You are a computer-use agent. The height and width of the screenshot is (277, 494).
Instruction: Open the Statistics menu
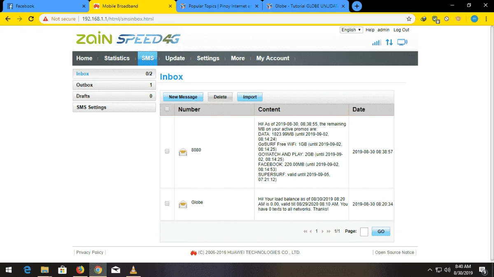117,58
